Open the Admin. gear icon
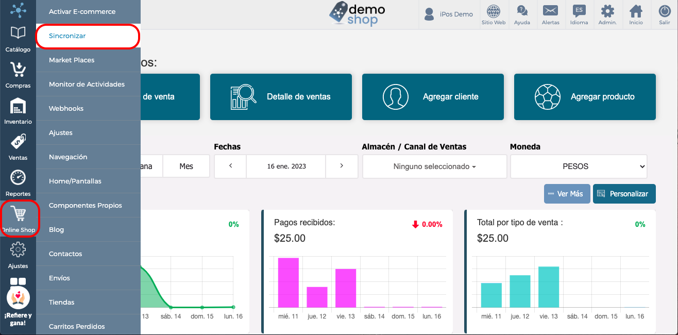The image size is (678, 335). (x=607, y=14)
